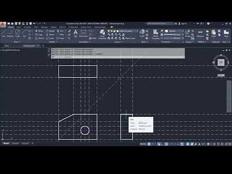The width and height of the screenshot is (232, 174).
Task: Click the Open file icon in quick access toolbar
Action: pos(13,24)
